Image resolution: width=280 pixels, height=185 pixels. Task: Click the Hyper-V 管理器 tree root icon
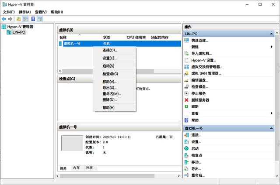4,27
